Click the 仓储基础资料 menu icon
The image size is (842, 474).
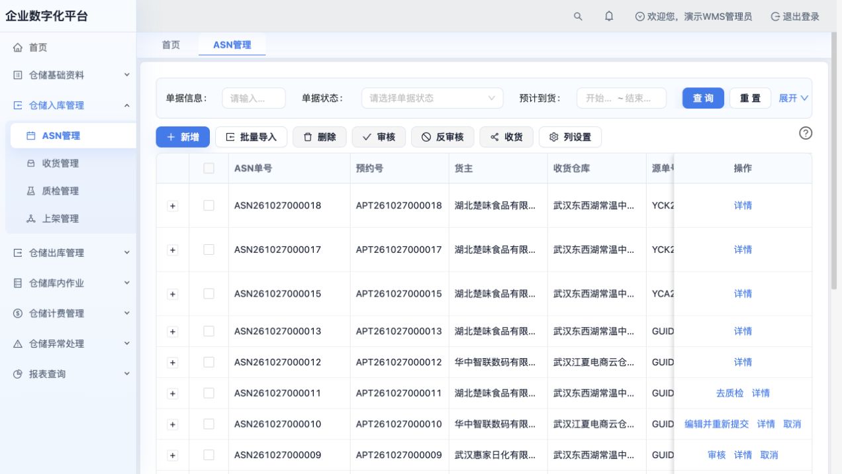[x=18, y=75]
